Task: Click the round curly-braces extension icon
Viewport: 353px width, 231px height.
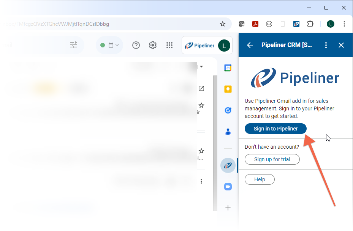Action: (x=269, y=24)
